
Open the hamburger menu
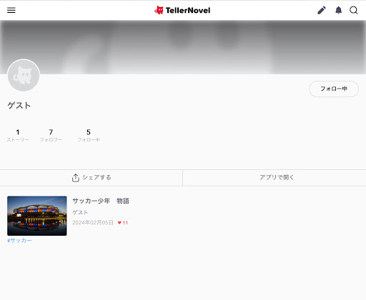pos(11,10)
